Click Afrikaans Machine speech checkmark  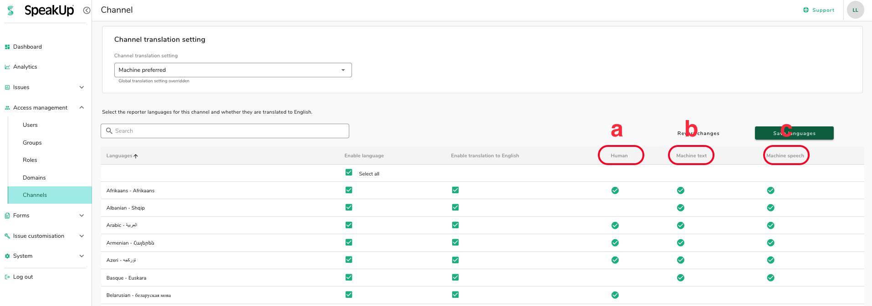(771, 191)
